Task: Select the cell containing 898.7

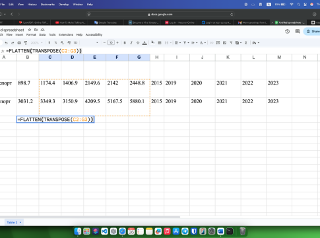Action: 28,88
